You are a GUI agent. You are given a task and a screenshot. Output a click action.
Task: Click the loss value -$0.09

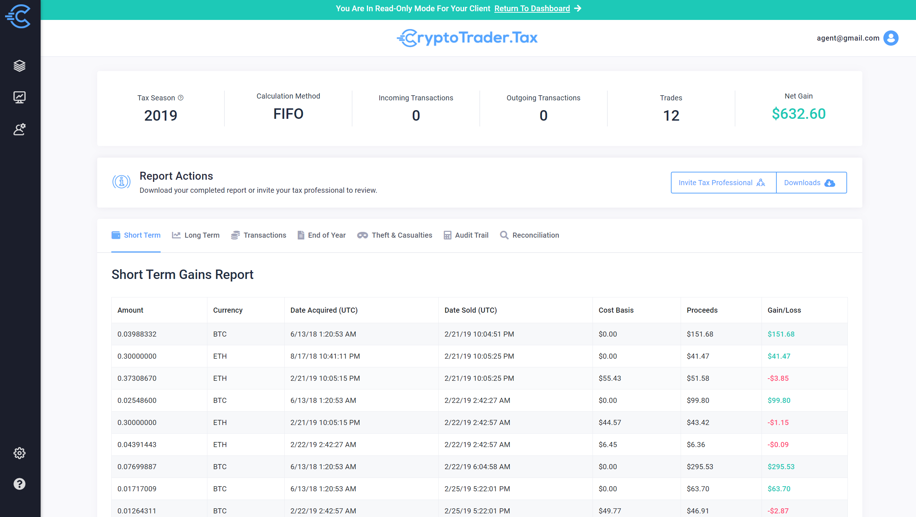778,445
